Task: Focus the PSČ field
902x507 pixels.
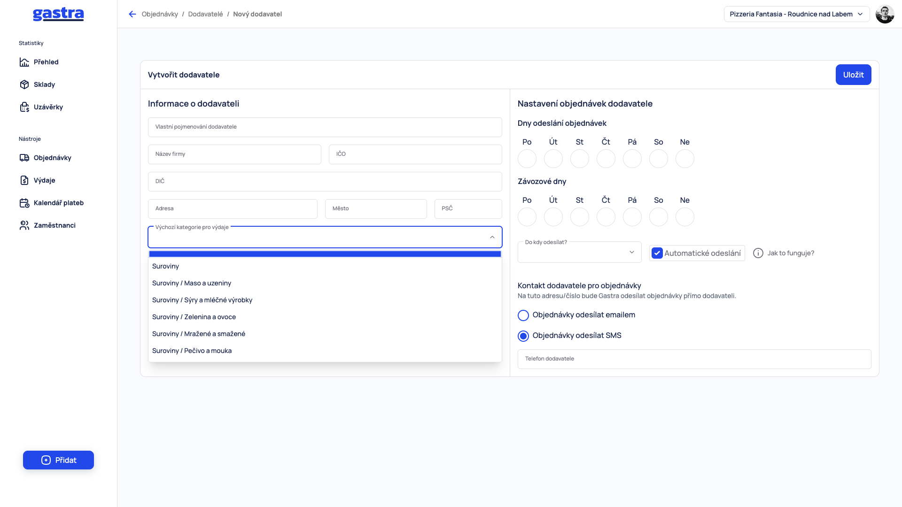Action: (468, 209)
